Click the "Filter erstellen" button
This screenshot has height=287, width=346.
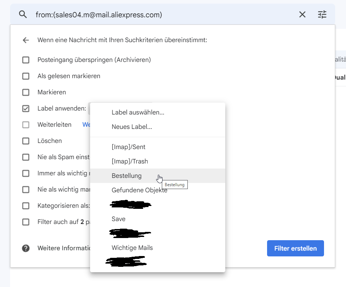click(295, 248)
